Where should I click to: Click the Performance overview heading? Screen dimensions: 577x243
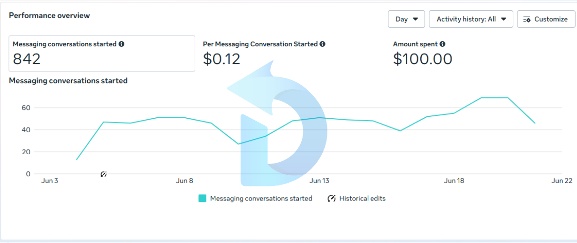point(49,15)
